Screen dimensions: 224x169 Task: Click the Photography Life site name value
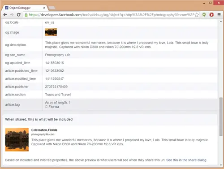pos(58,55)
